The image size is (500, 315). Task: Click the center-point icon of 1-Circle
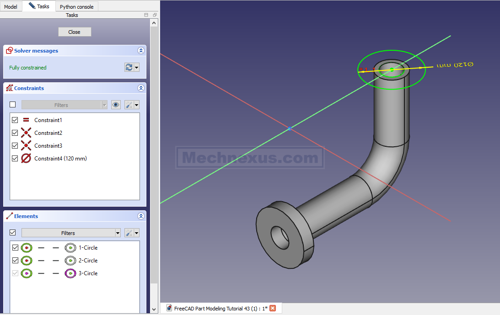pyautogui.click(x=70, y=248)
